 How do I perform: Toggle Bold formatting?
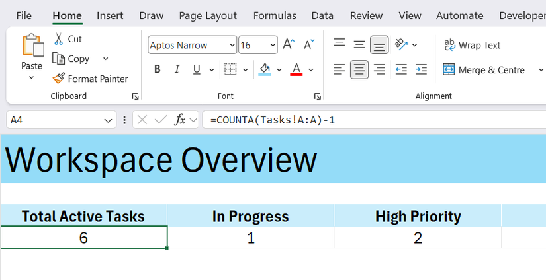(x=158, y=69)
